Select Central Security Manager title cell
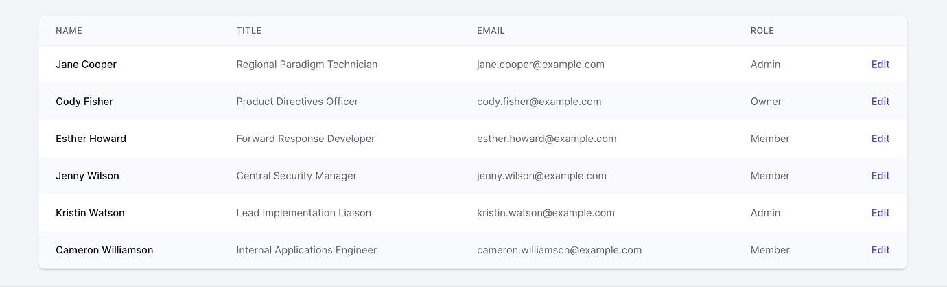The image size is (947, 287). coord(296,176)
